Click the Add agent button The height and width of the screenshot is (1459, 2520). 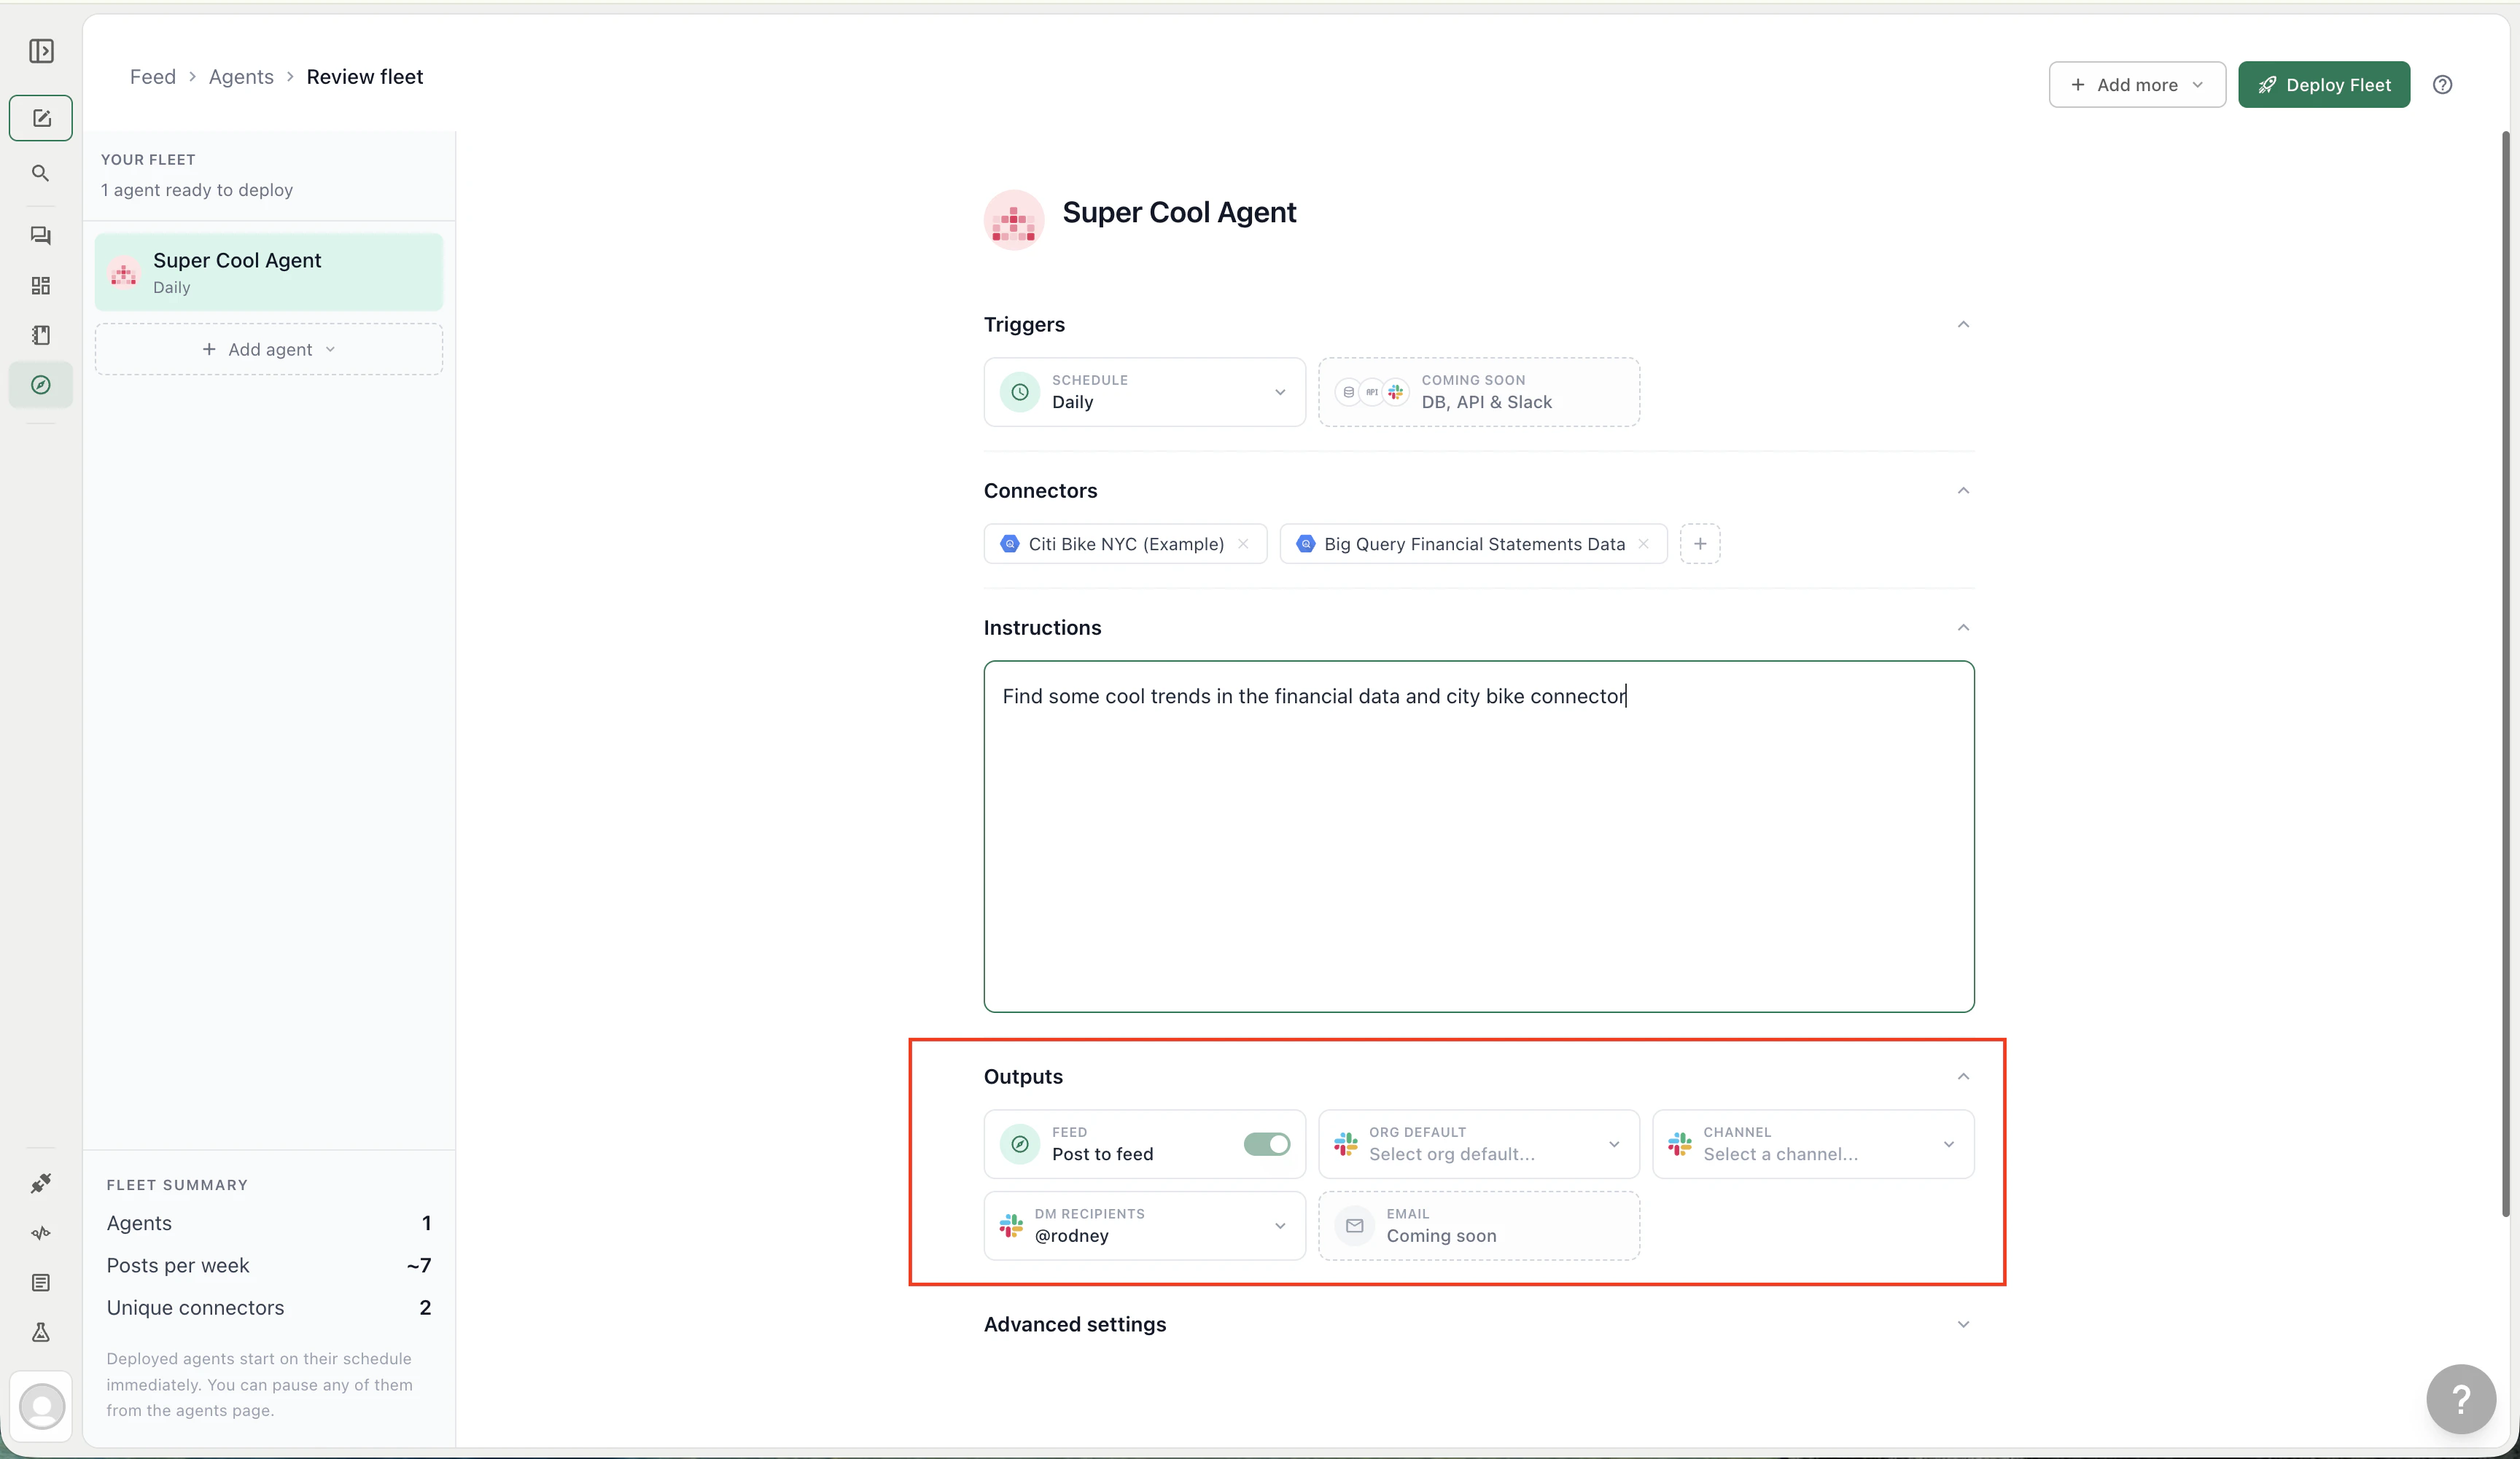point(268,349)
